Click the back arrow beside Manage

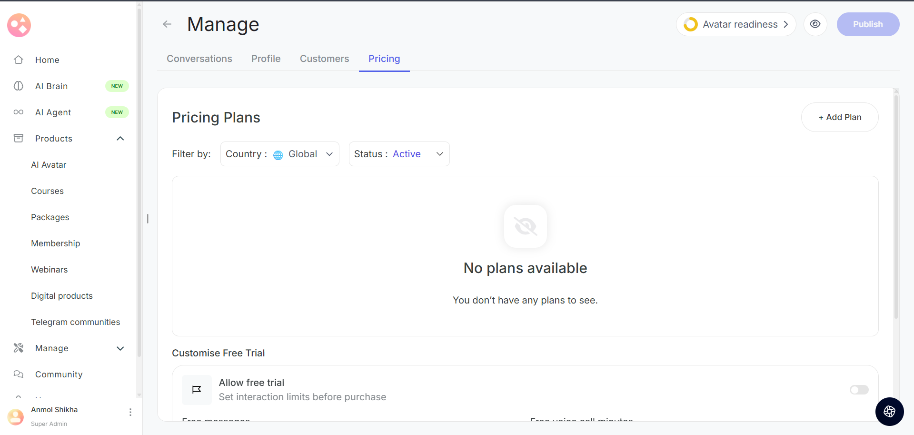167,24
